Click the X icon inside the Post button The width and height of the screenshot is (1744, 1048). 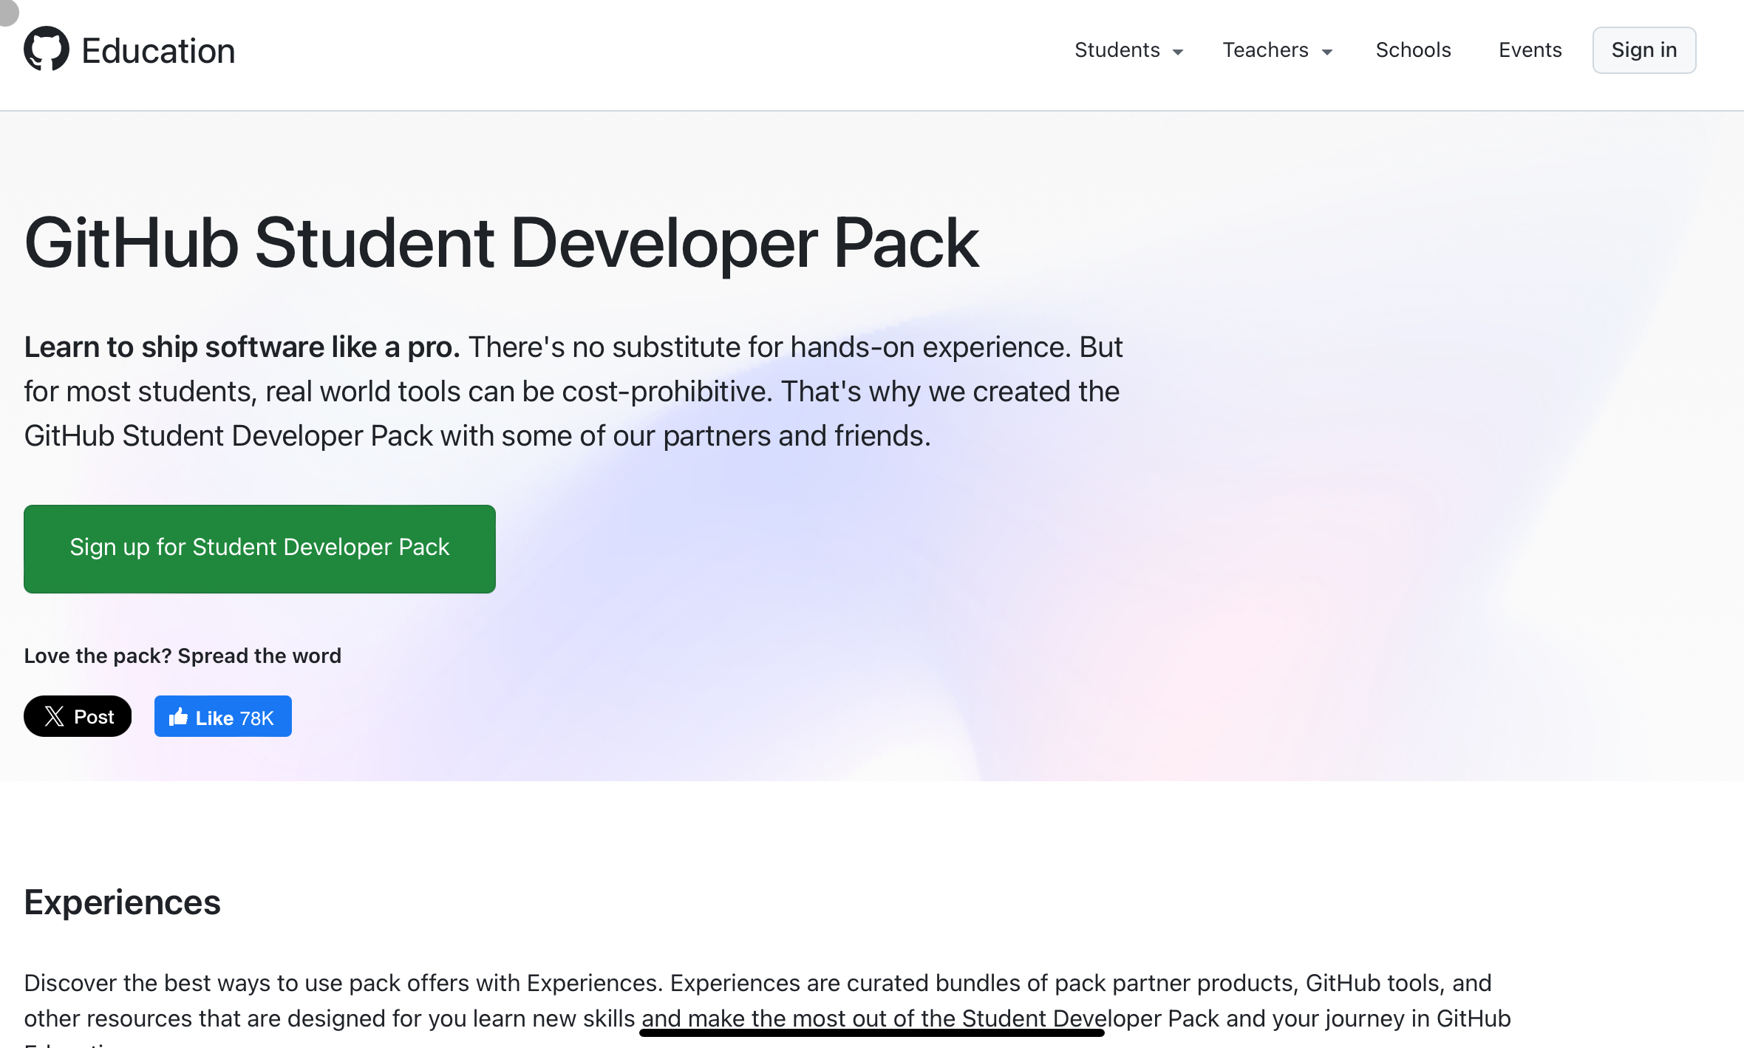pyautogui.click(x=55, y=715)
